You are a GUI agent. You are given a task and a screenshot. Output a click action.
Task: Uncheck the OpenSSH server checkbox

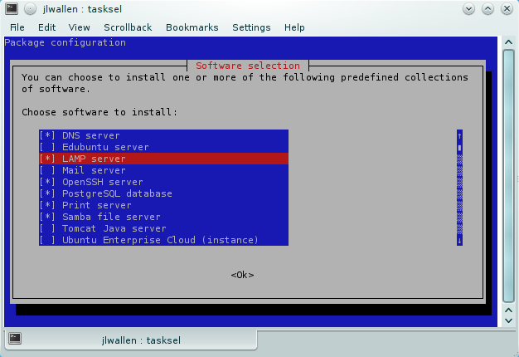(47, 182)
